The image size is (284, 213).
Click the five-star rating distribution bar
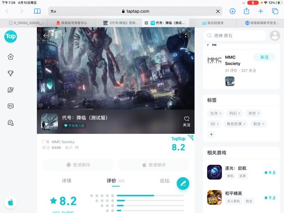150,196
